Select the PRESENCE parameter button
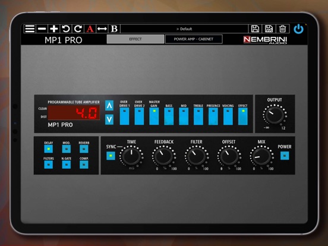 coord(213,116)
